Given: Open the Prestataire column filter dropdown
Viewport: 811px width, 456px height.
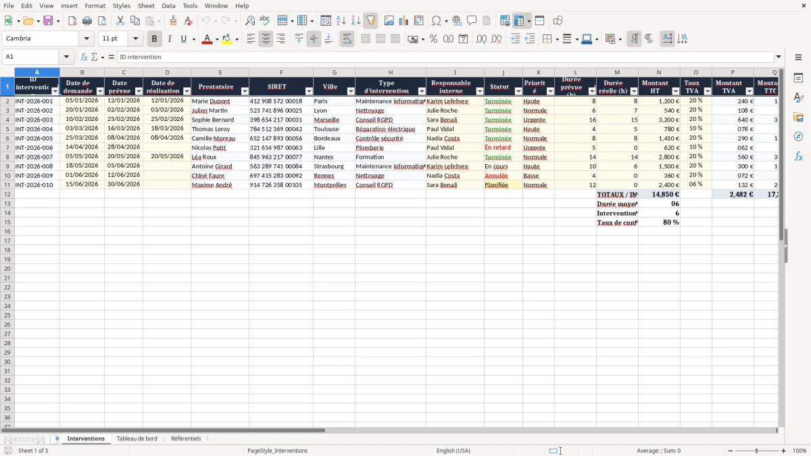Looking at the screenshot, I should [x=245, y=91].
